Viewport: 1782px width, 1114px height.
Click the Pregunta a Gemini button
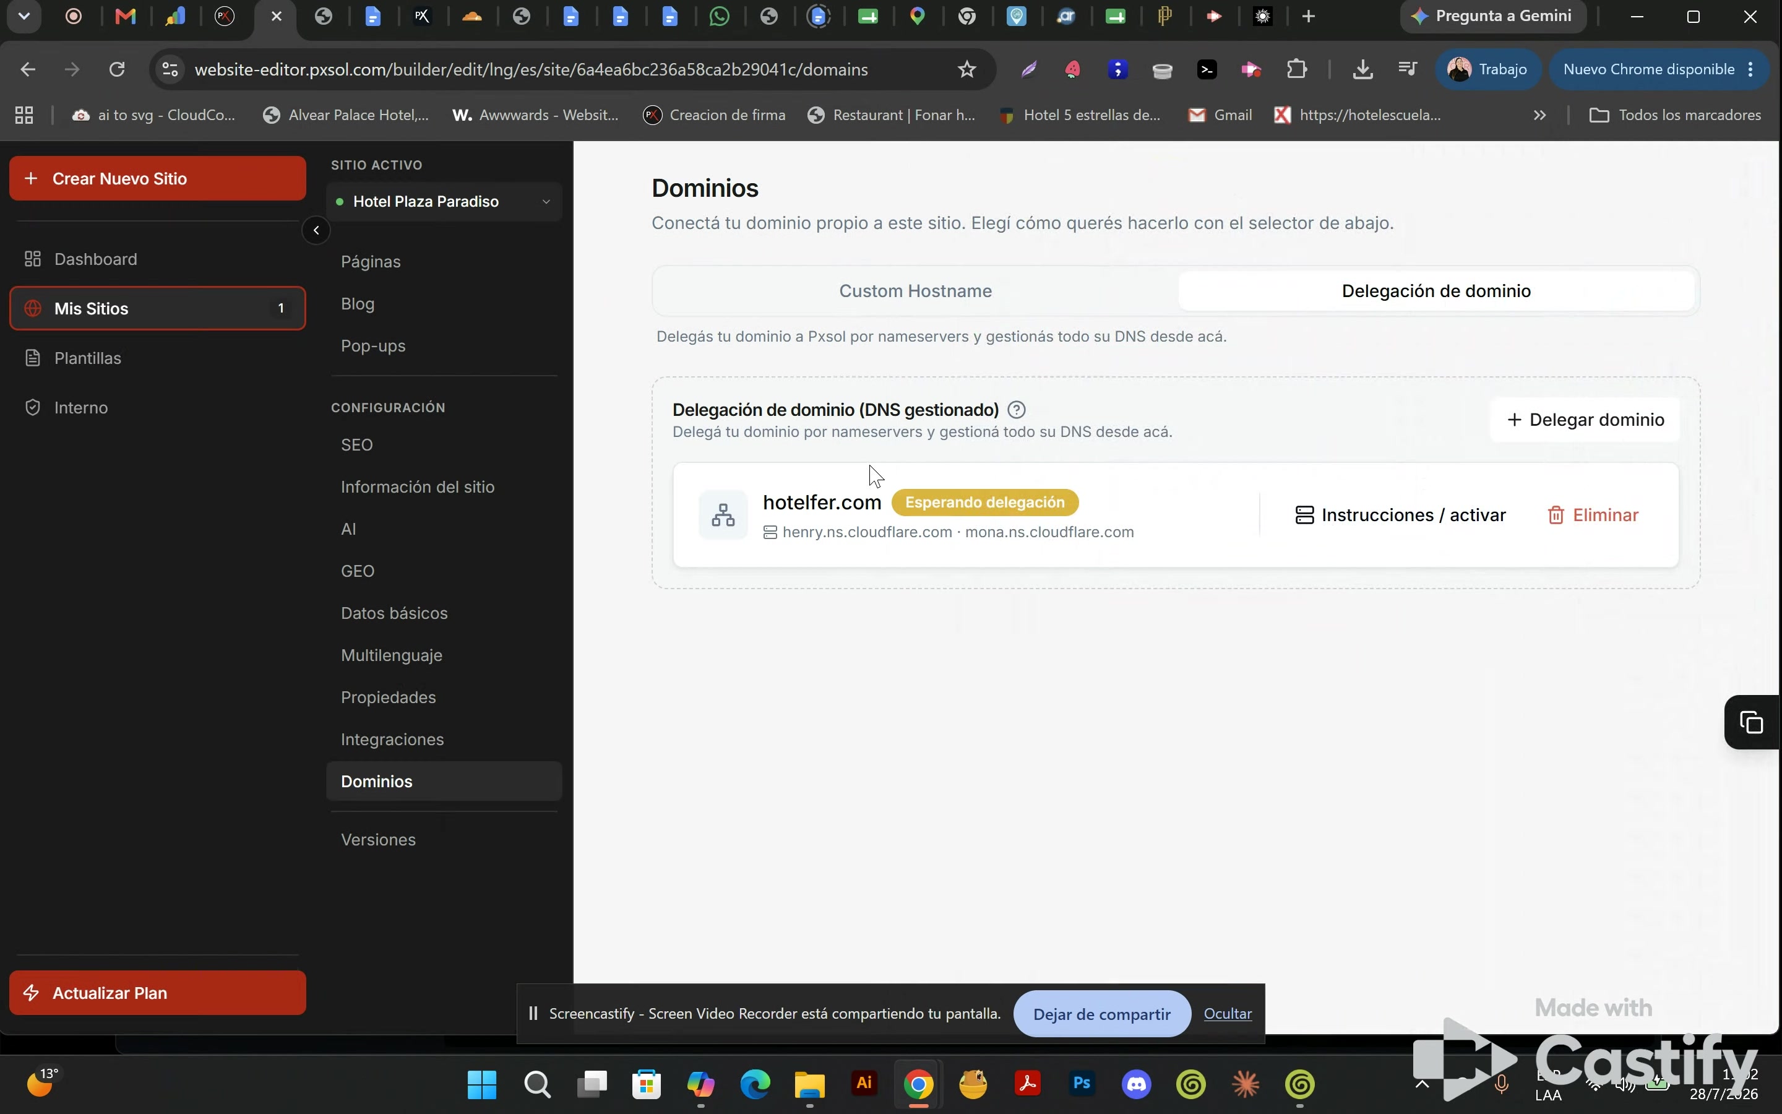click(1492, 16)
